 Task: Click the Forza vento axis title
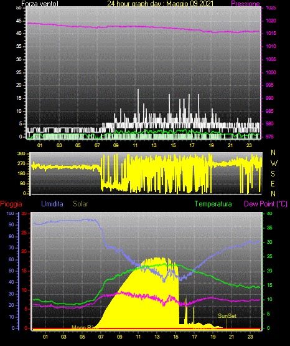click(40, 4)
